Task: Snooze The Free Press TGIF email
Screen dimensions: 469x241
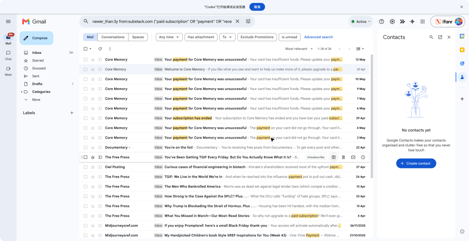Action: point(363,157)
